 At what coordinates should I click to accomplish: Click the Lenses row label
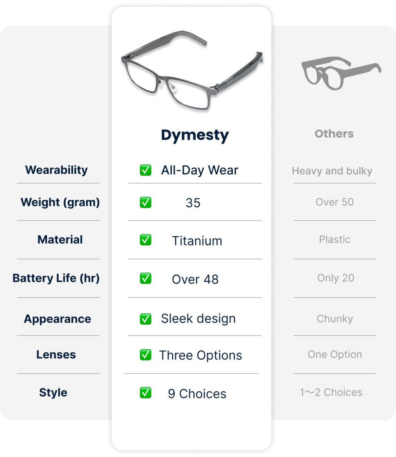(x=56, y=355)
